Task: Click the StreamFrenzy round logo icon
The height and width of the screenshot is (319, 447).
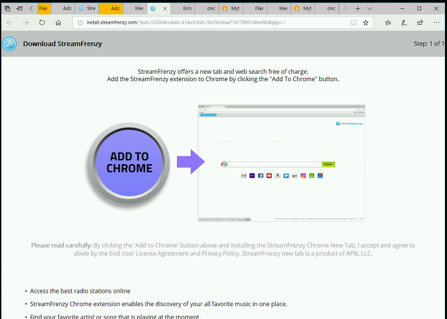Action: click(9, 44)
